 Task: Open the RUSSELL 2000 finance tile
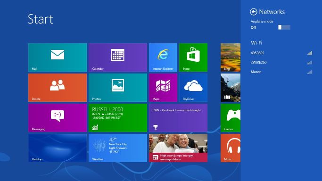118,118
